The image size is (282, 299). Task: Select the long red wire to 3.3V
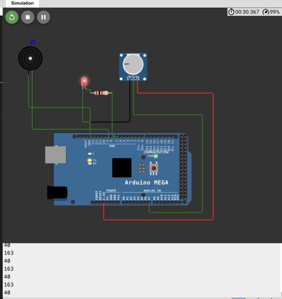(213, 156)
